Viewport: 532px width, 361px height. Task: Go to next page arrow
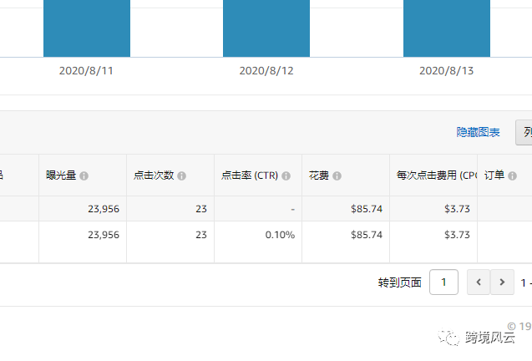502,282
